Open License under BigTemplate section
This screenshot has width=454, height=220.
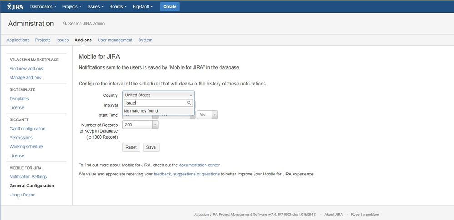pyautogui.click(x=17, y=108)
